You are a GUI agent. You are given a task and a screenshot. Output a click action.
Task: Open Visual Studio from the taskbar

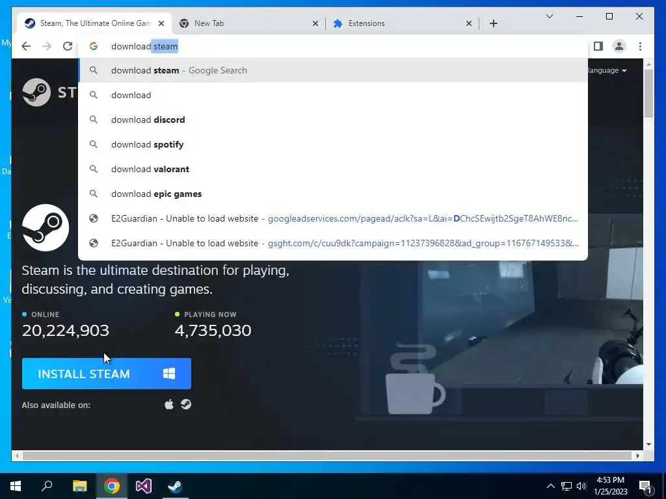[144, 486]
